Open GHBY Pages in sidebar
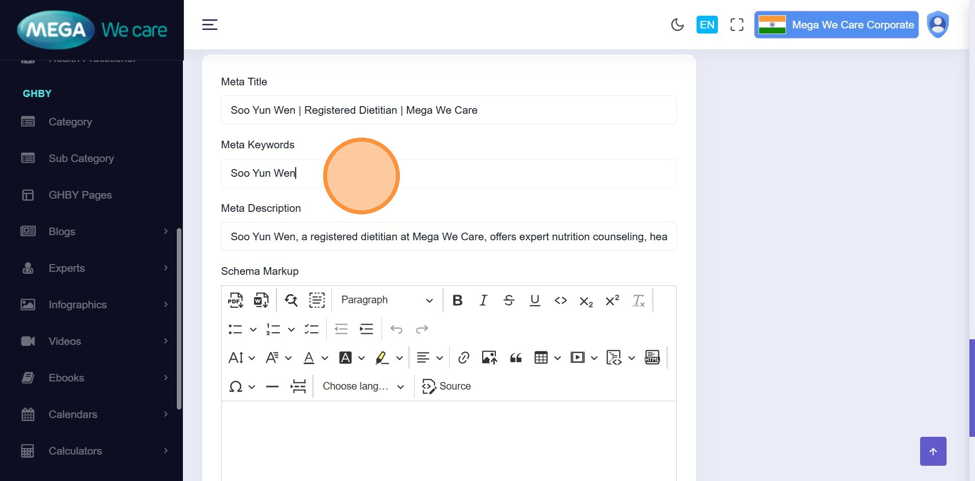 point(80,195)
